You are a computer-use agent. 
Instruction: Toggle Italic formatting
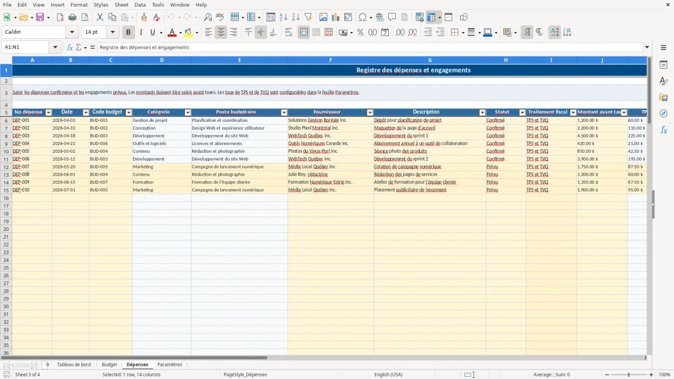coord(140,33)
